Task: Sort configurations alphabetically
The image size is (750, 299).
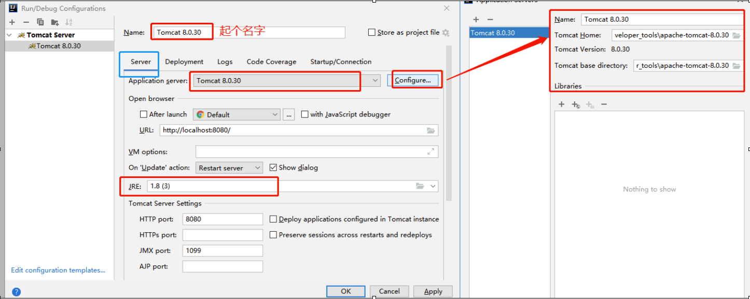Action: (x=69, y=22)
